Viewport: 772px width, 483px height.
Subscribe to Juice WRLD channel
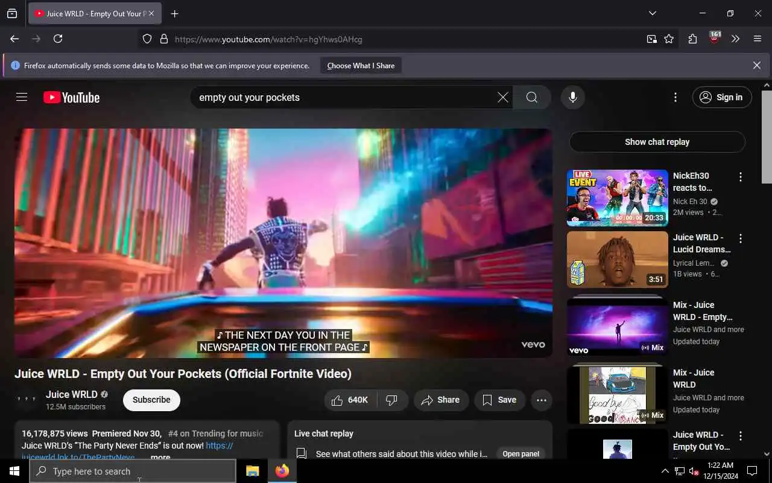pyautogui.click(x=151, y=400)
